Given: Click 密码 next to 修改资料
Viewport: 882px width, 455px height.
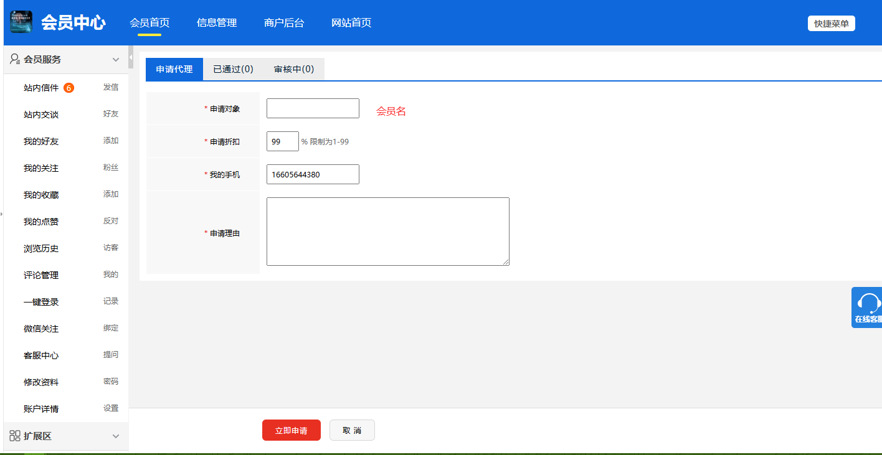Looking at the screenshot, I should click(111, 382).
